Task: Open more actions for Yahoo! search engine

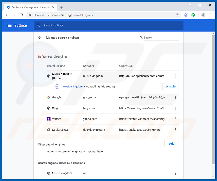Action: coord(175,119)
